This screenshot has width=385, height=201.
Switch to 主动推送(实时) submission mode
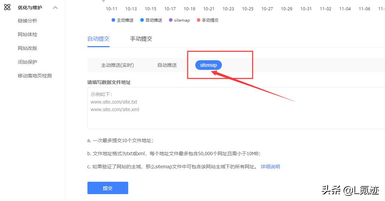pos(117,65)
